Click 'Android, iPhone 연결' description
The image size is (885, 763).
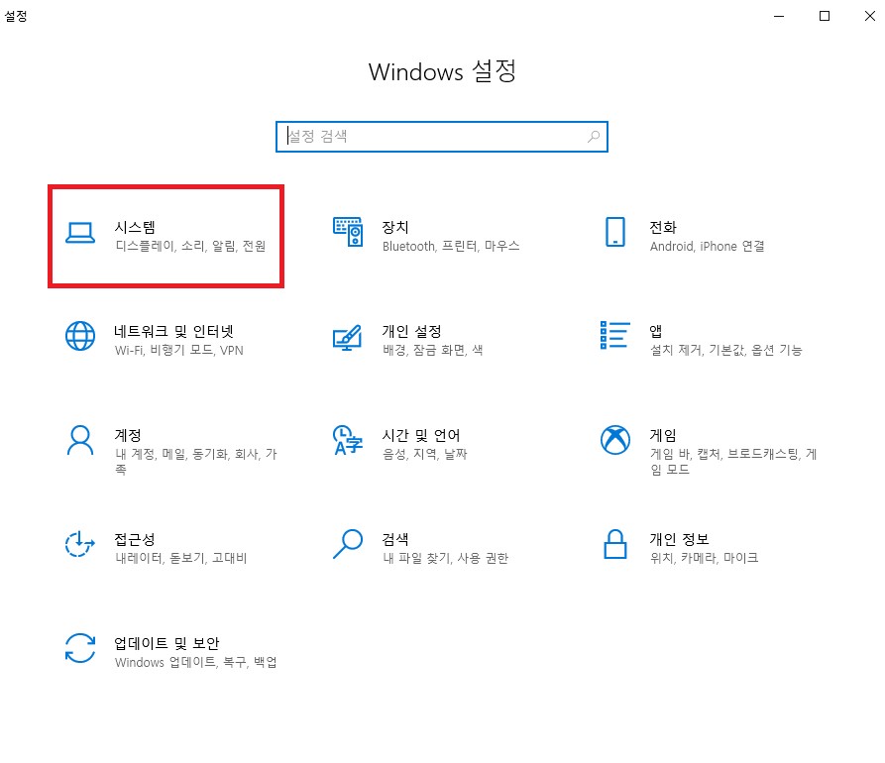[x=708, y=246]
